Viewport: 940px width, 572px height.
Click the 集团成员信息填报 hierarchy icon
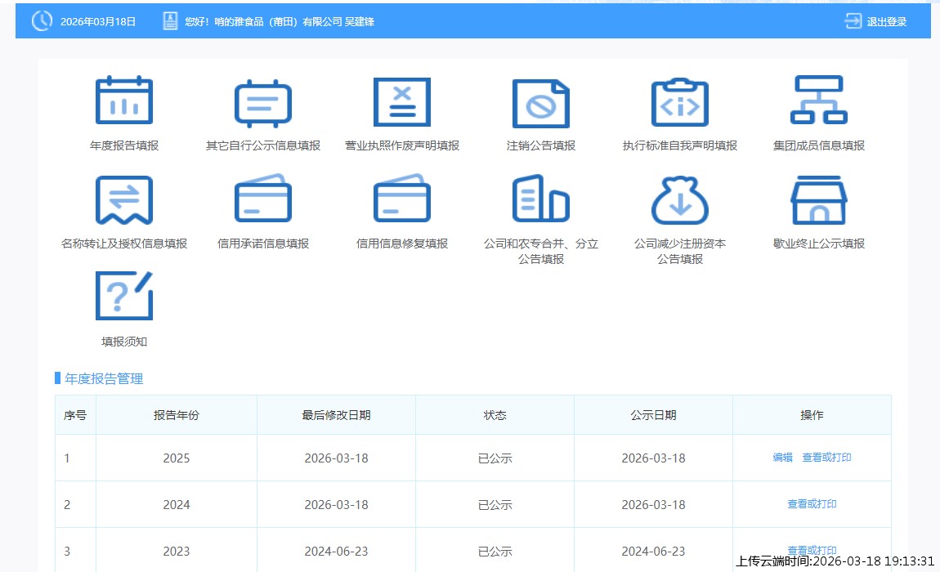(x=819, y=100)
